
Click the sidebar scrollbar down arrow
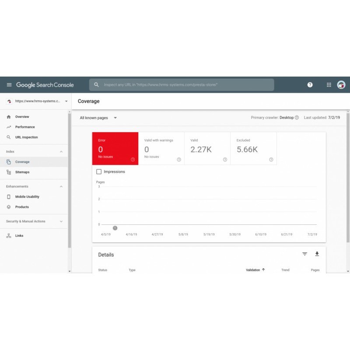(70, 271)
